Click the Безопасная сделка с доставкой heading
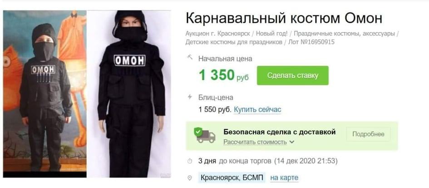 (x=280, y=132)
